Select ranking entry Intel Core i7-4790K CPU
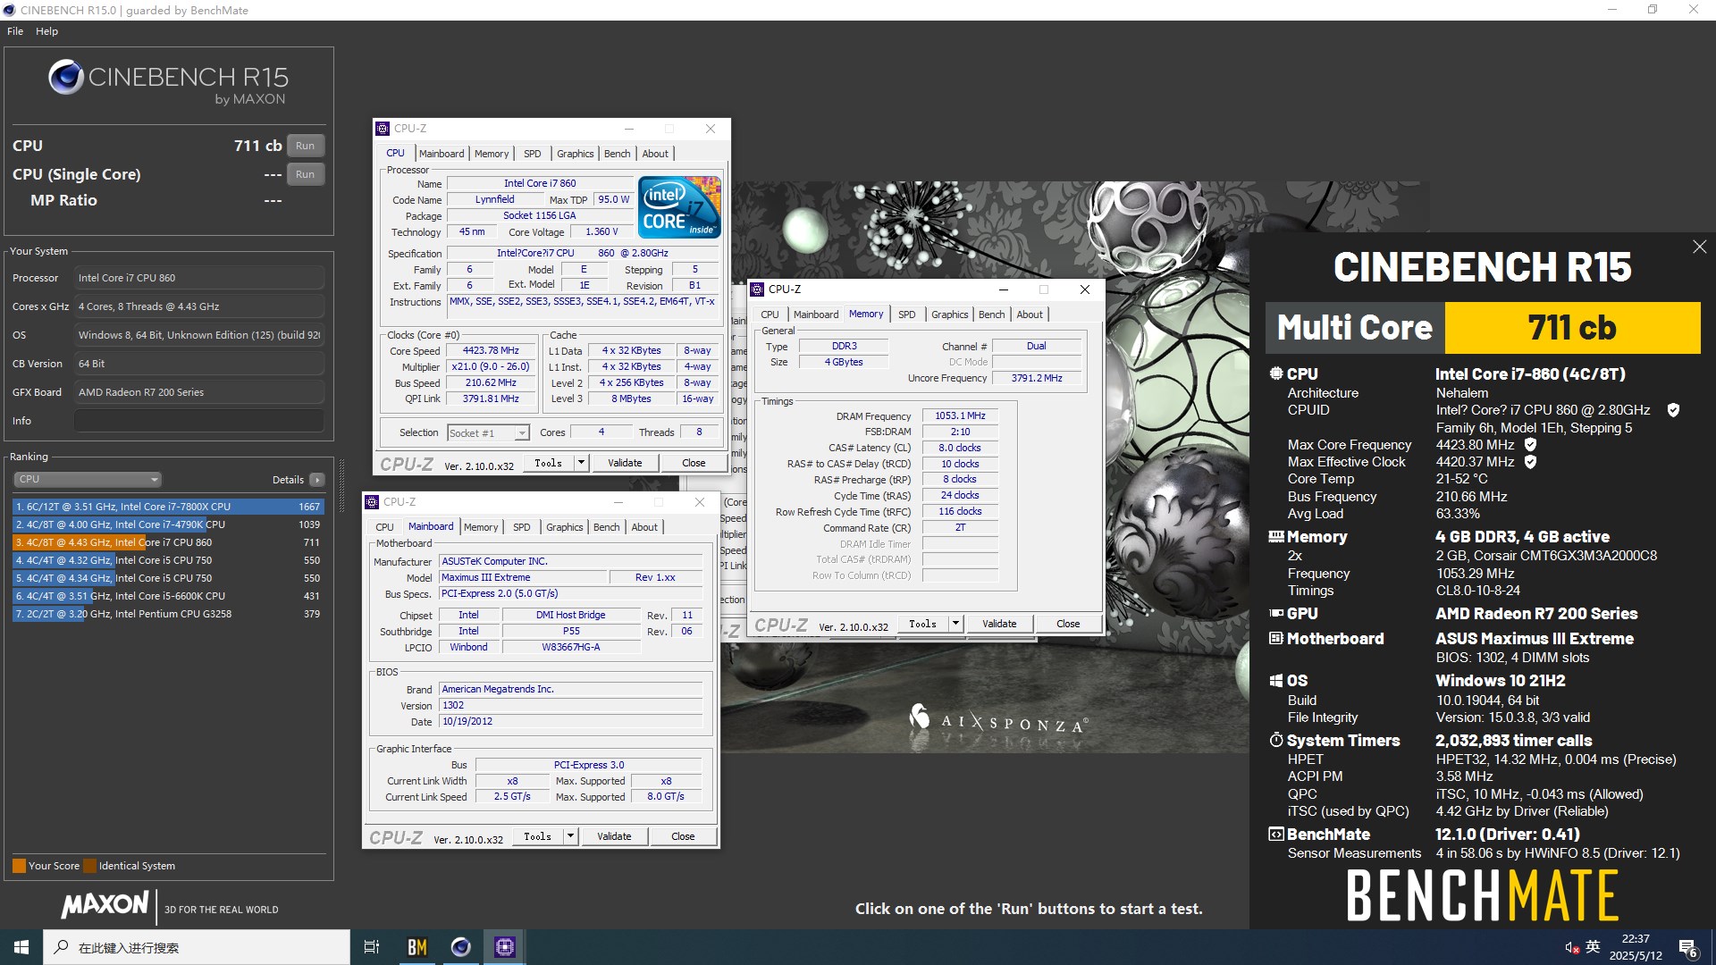Screen dimensions: 1716x965 [x=168, y=524]
